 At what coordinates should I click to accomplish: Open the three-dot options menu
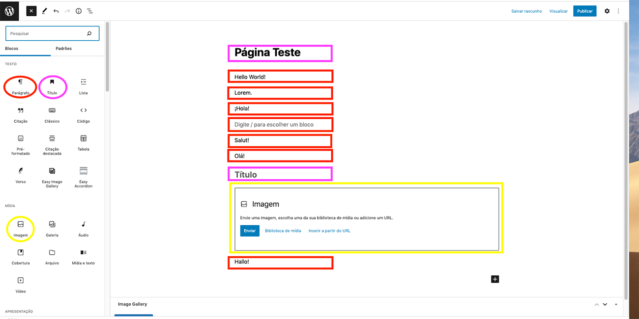[x=618, y=11]
